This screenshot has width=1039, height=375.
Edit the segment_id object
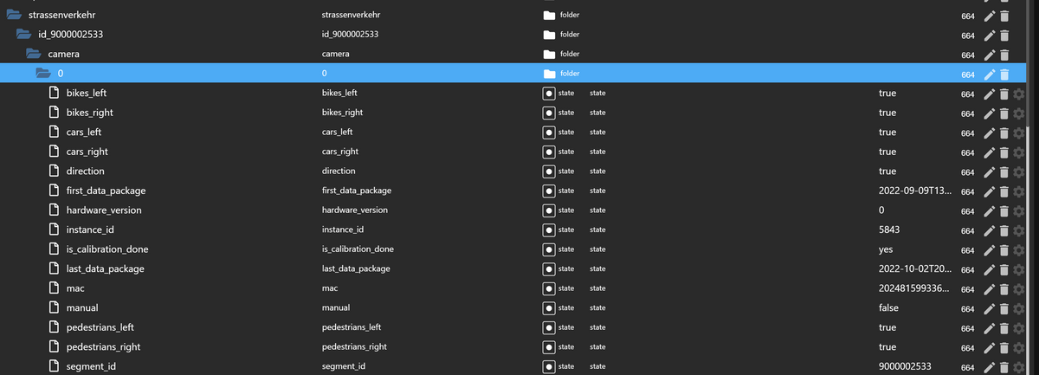pos(991,366)
